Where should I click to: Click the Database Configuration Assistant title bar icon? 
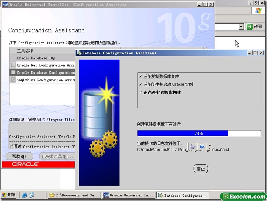coord(79,53)
